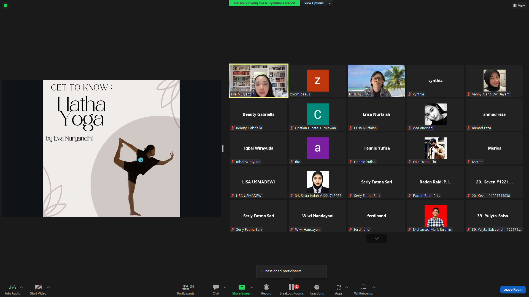Click the Join Audio headphone icon

point(12,287)
